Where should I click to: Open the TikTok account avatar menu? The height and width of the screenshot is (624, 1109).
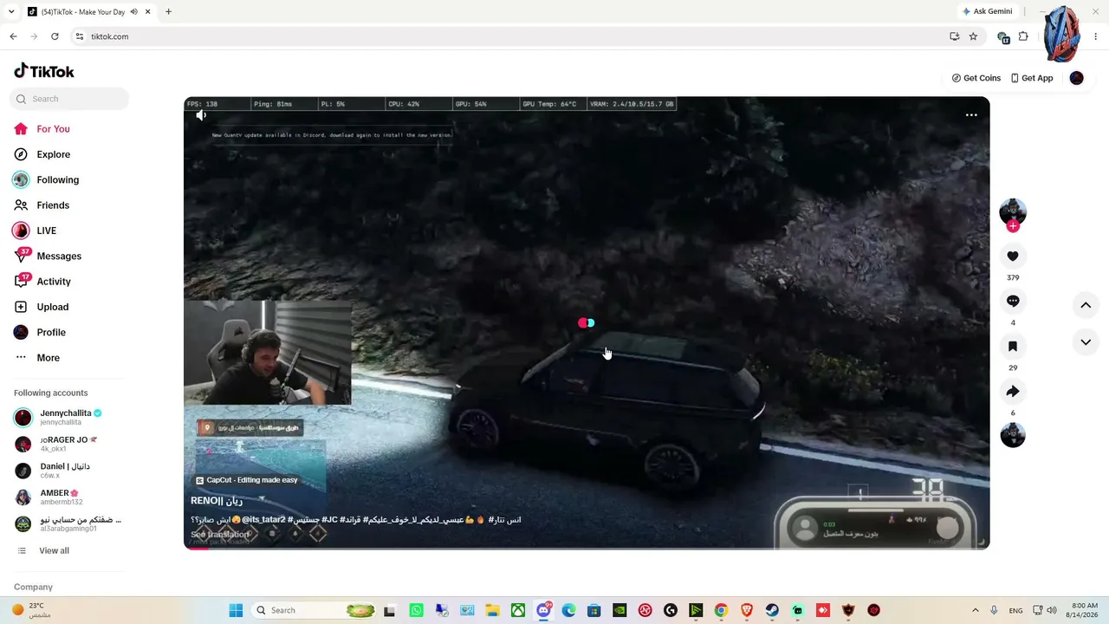1076,78
